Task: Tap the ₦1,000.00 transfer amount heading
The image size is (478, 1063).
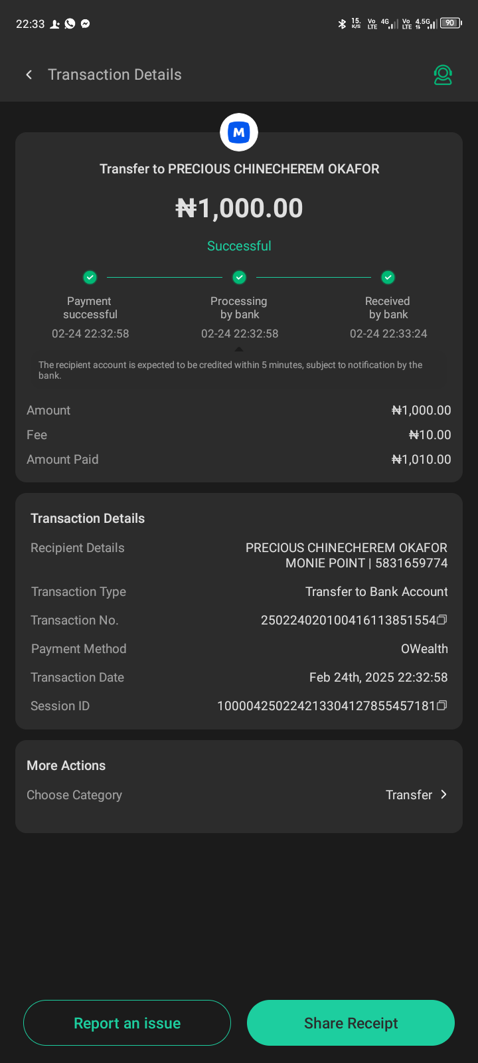Action: 239,209
